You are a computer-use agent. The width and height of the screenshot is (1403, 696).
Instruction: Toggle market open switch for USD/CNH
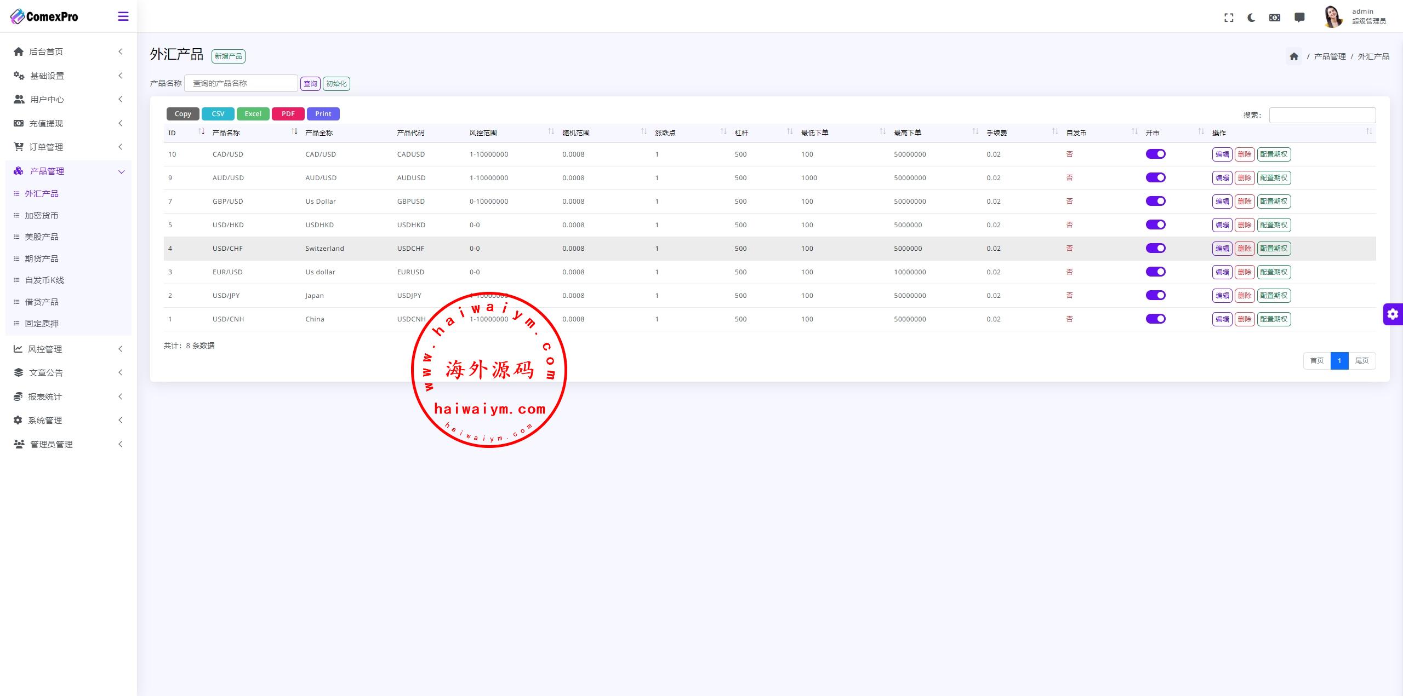tap(1155, 319)
